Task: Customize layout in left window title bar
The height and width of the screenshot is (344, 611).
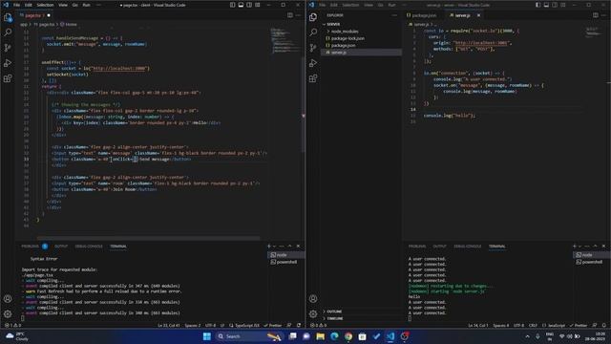Action: (258, 5)
